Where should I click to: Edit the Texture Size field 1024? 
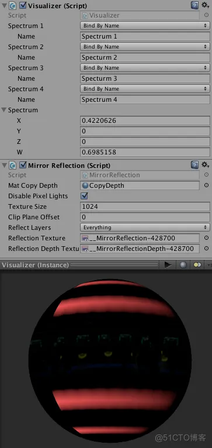(x=145, y=206)
